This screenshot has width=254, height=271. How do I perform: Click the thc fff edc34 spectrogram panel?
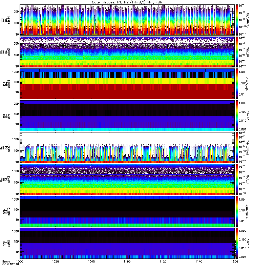click(x=127, y=148)
